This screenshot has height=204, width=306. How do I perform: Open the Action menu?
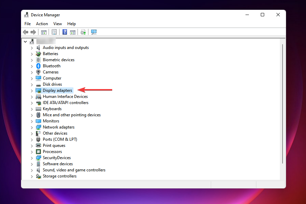42,24
